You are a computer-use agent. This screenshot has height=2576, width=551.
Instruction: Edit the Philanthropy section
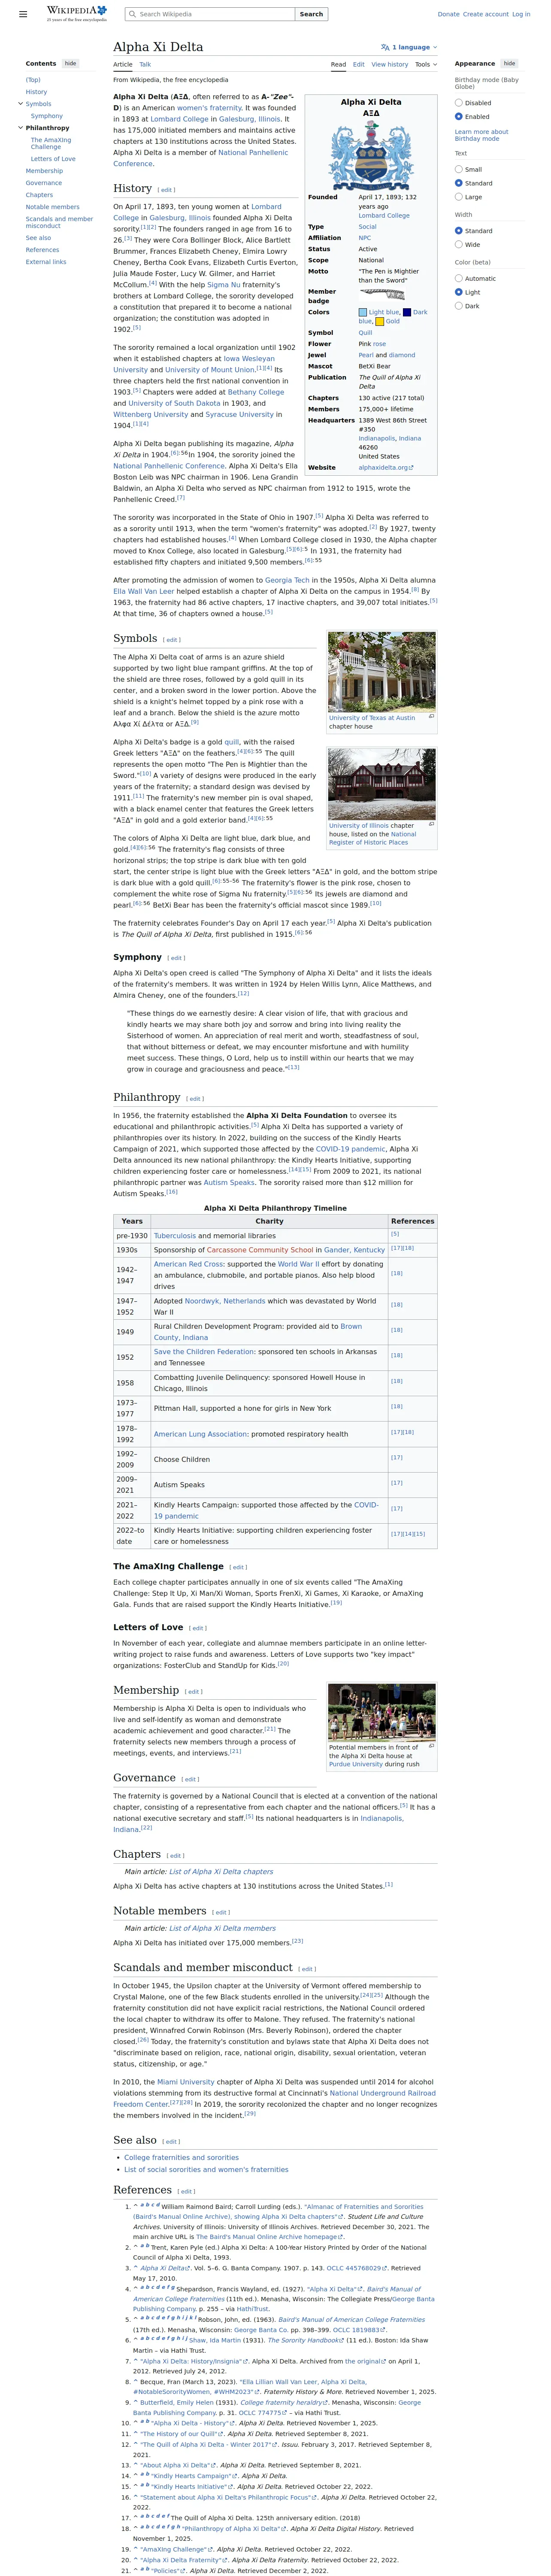195,1099
